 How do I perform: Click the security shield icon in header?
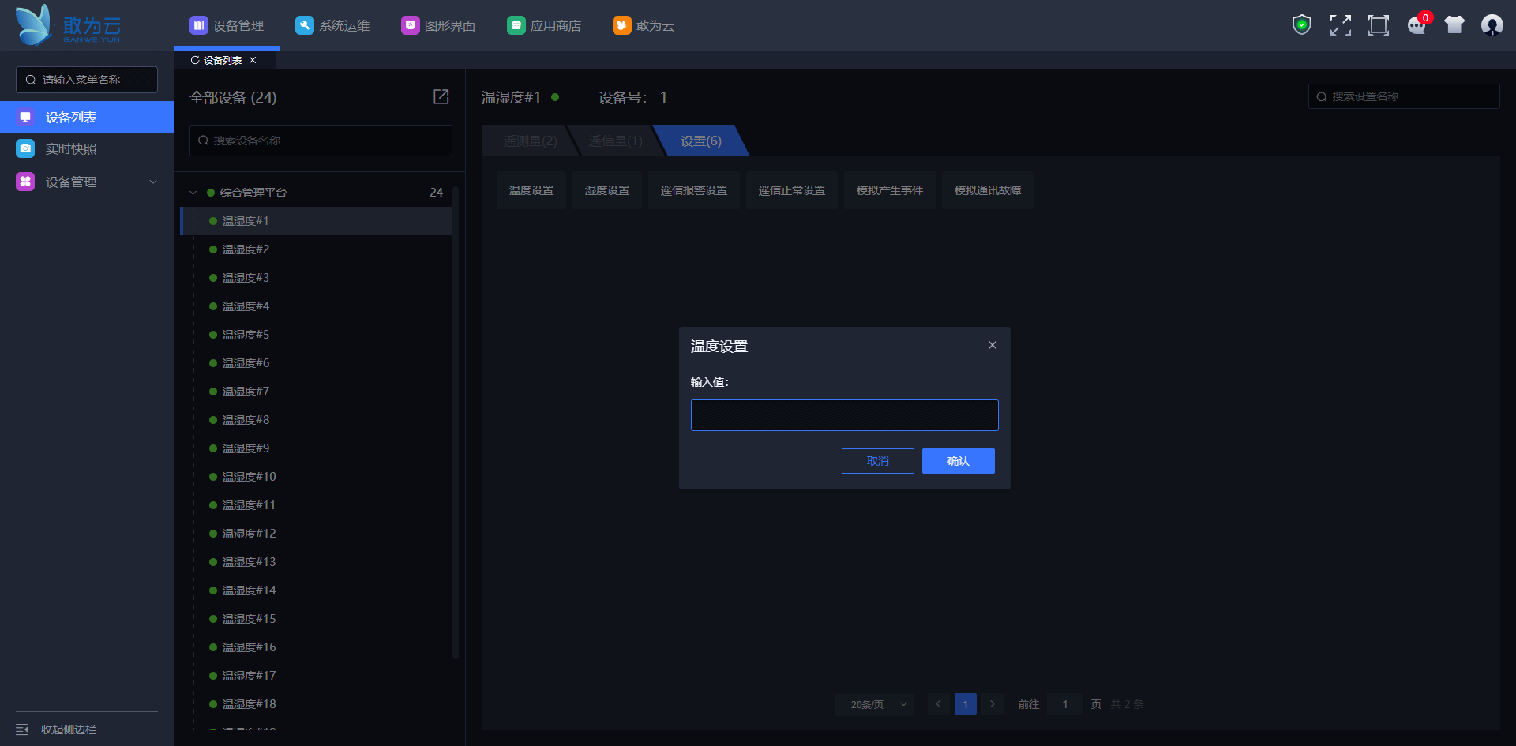tap(1301, 25)
